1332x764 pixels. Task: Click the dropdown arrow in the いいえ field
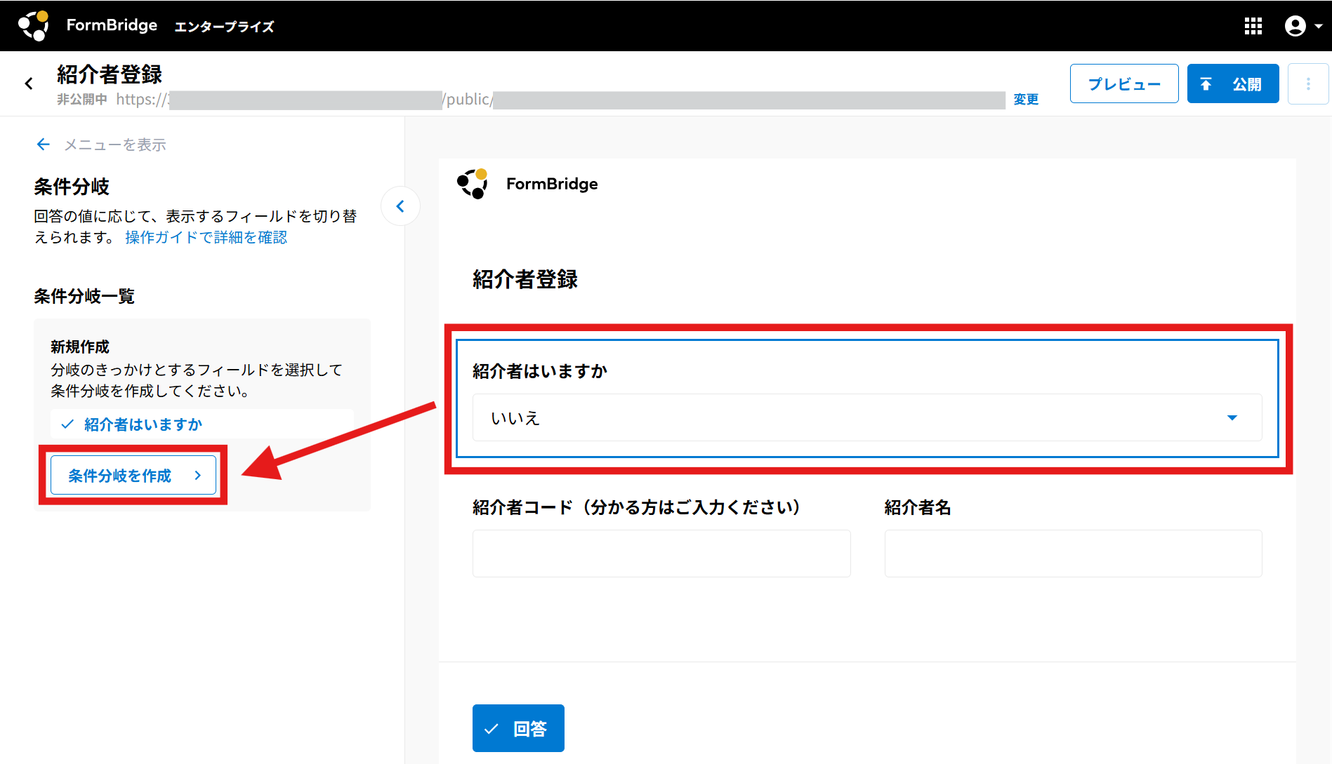(1232, 418)
